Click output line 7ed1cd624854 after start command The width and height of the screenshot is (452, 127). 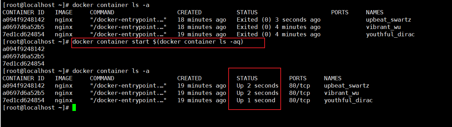pyautogui.click(x=23, y=64)
